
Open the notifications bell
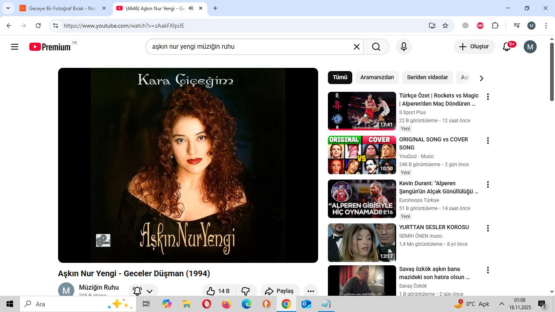[x=507, y=47]
